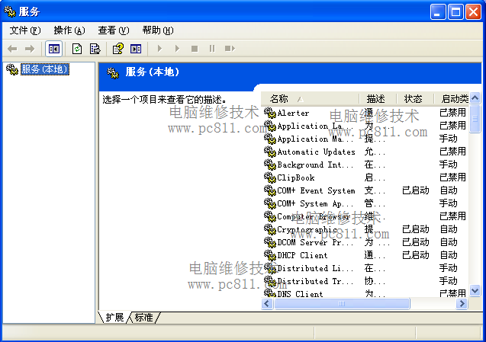Click the gear icon of Cryptographic service
The width and height of the screenshot is (486, 342).
(270, 230)
